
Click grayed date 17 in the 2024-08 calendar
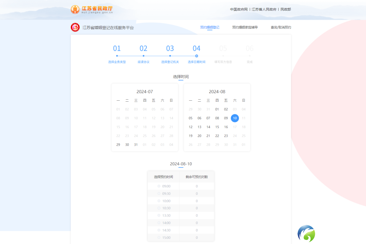(x=235, y=127)
